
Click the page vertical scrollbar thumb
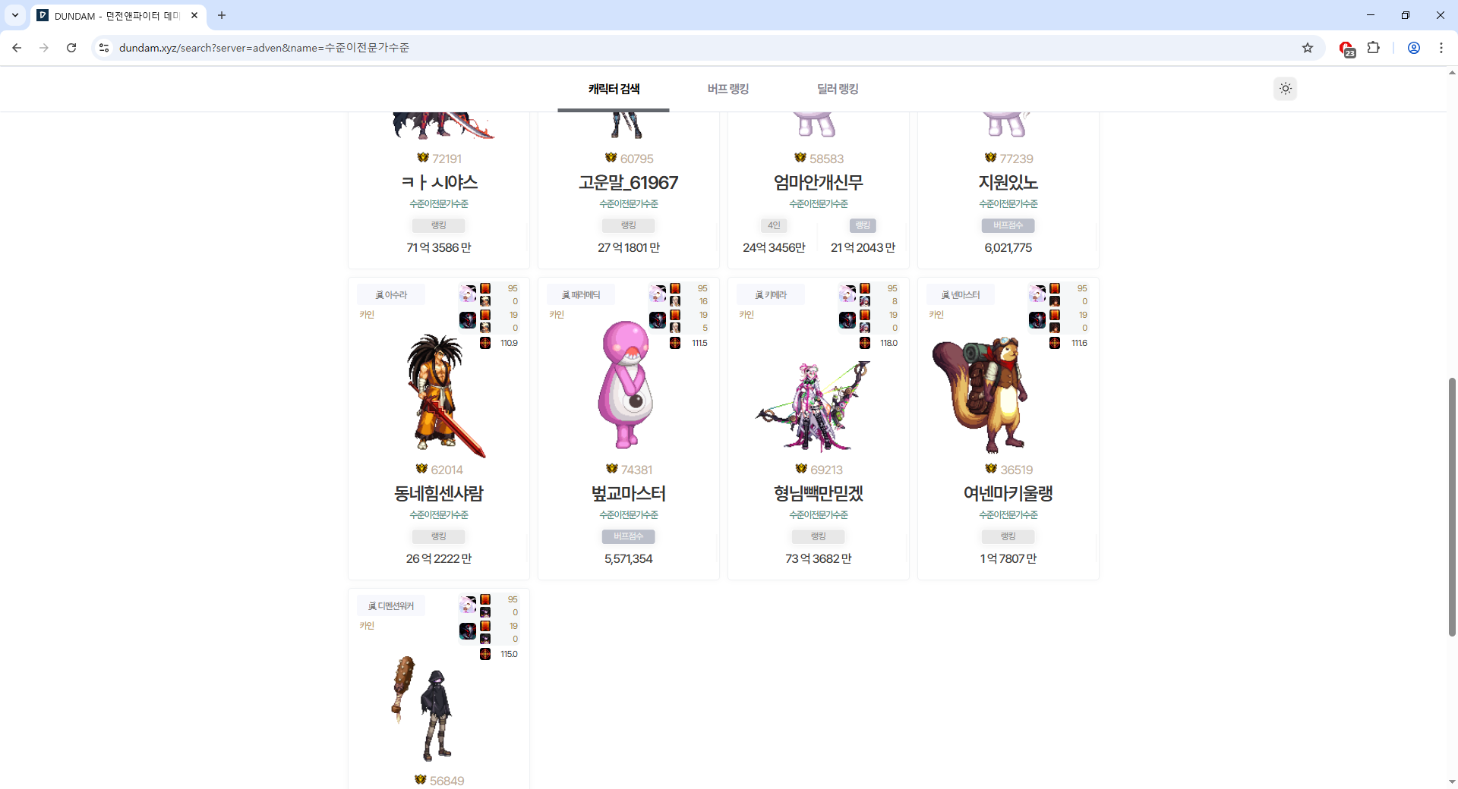tap(1452, 507)
